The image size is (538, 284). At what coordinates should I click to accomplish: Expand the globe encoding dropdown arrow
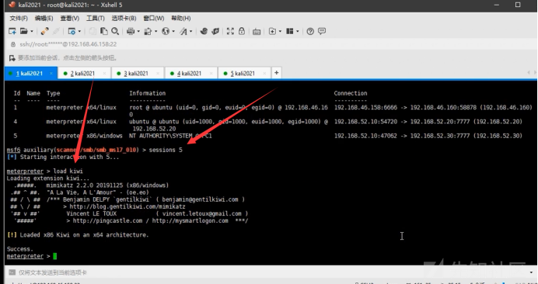pos(173,32)
